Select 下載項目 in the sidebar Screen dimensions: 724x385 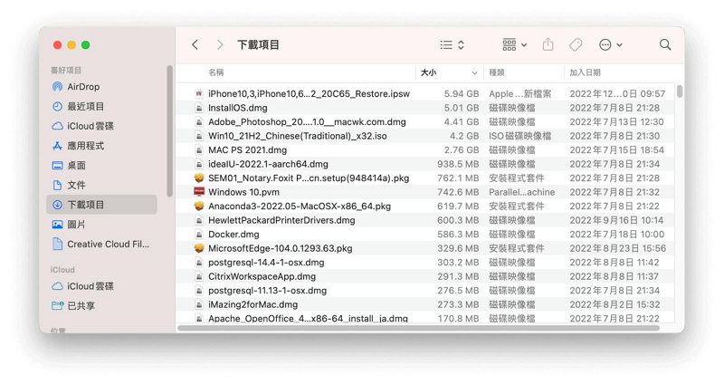(x=101, y=205)
